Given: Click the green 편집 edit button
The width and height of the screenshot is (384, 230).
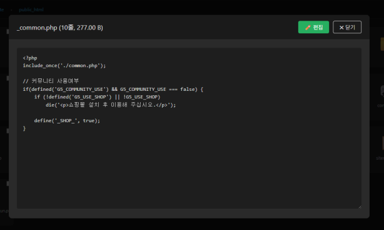Looking at the screenshot, I should pos(313,27).
